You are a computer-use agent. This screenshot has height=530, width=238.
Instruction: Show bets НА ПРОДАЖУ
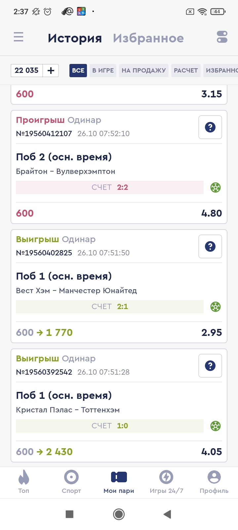[x=143, y=71]
